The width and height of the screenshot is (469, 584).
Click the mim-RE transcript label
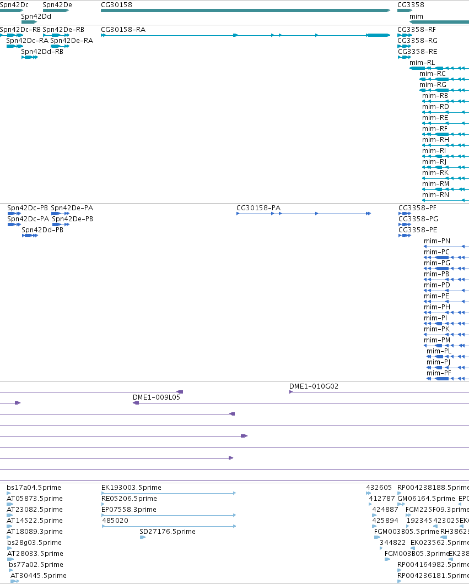[x=435, y=118]
